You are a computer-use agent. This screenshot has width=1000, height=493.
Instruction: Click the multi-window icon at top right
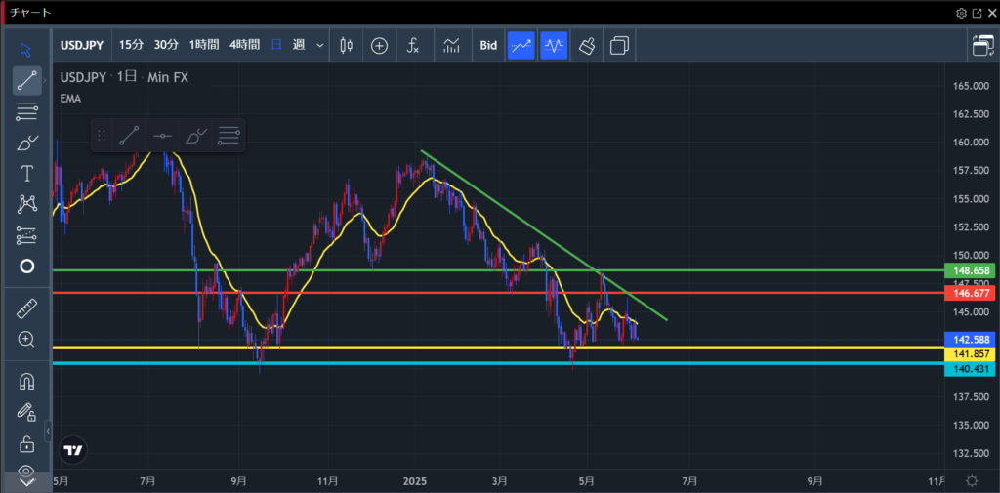(x=982, y=46)
